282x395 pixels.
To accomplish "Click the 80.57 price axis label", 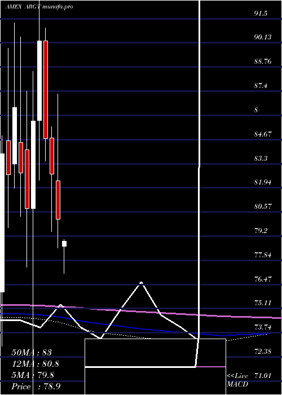I will (x=263, y=207).
